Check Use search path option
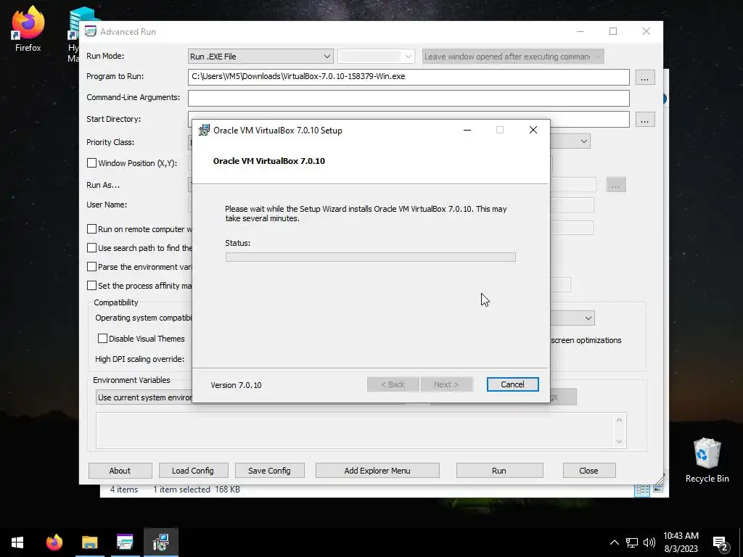This screenshot has height=557, width=743. pyautogui.click(x=92, y=248)
